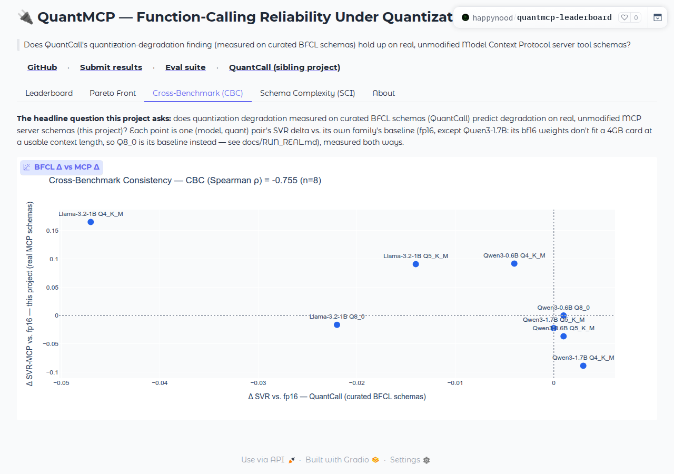Click the heart like icon
This screenshot has width=674, height=474.
pos(625,17)
